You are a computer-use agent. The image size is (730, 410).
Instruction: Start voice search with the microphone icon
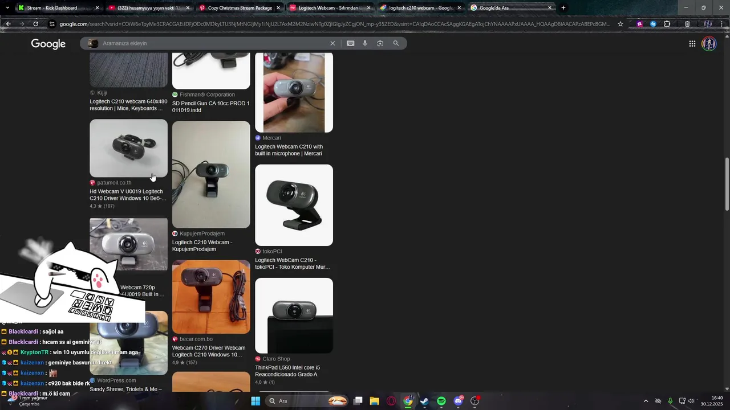click(x=365, y=43)
